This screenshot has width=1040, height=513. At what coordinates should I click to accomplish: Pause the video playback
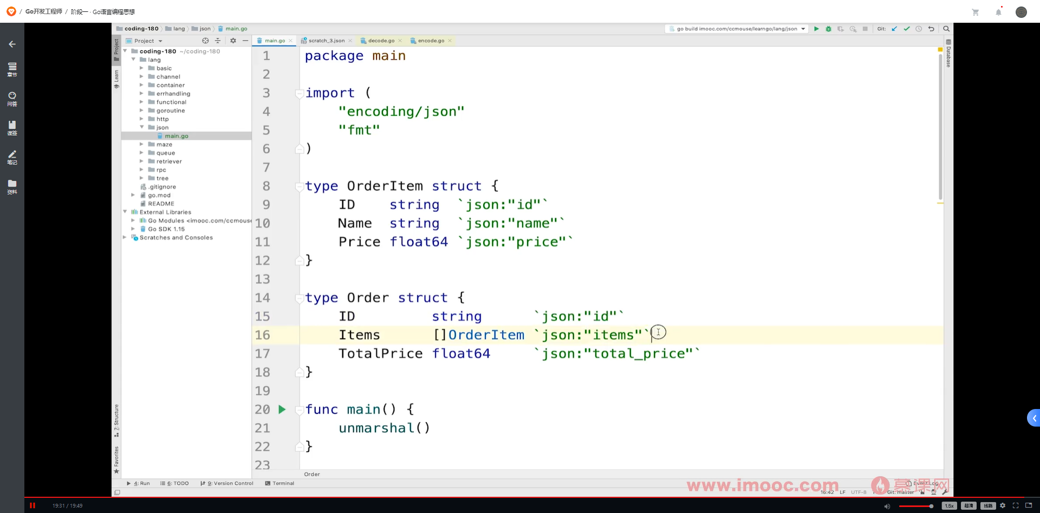(32, 505)
